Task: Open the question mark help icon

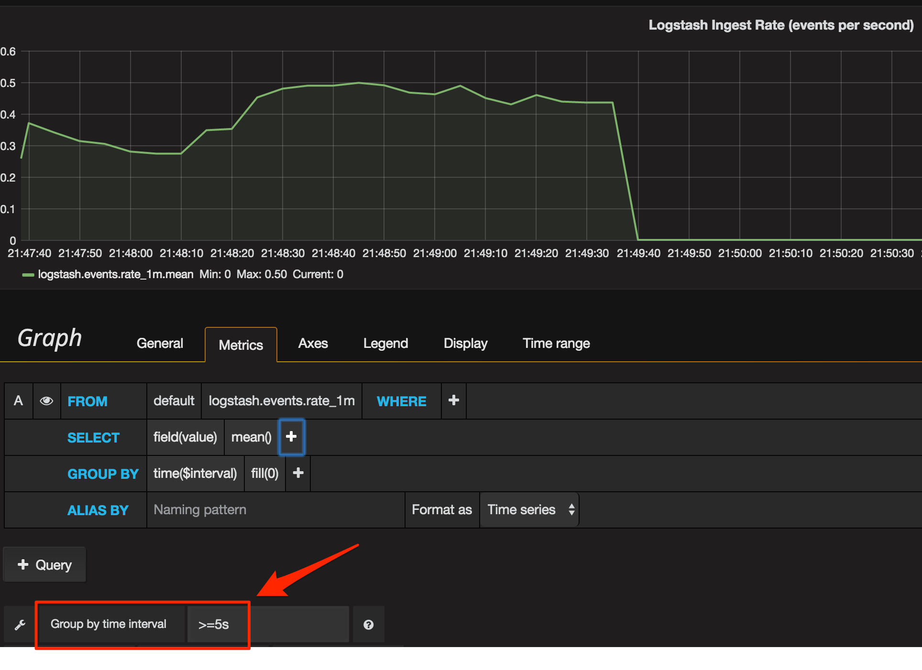Action: 368,624
